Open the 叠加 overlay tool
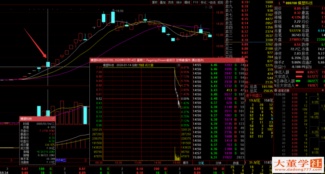 (x=163, y=2)
